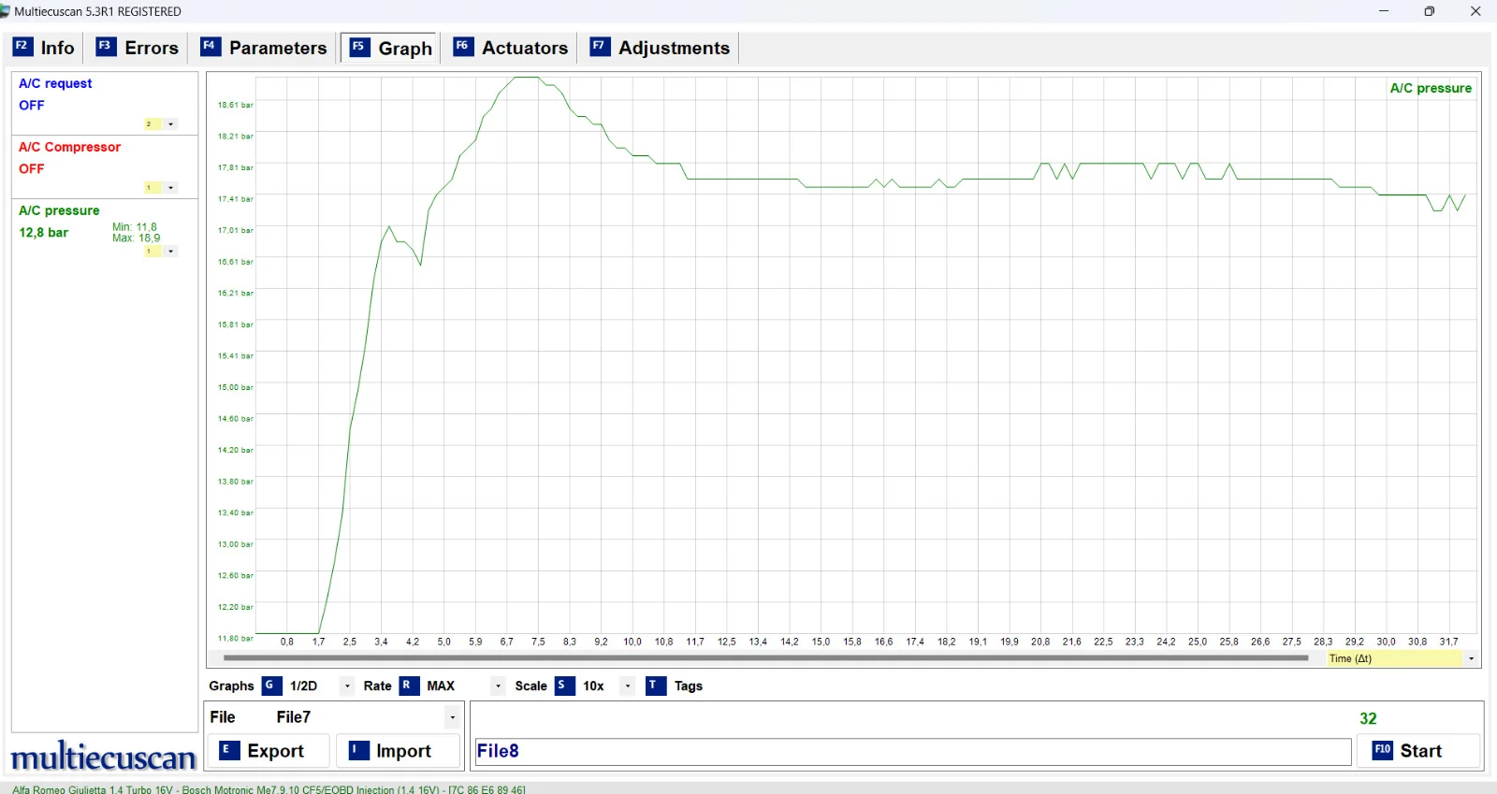Click the F7 Adjustments icon
1497x794 pixels.
(600, 47)
